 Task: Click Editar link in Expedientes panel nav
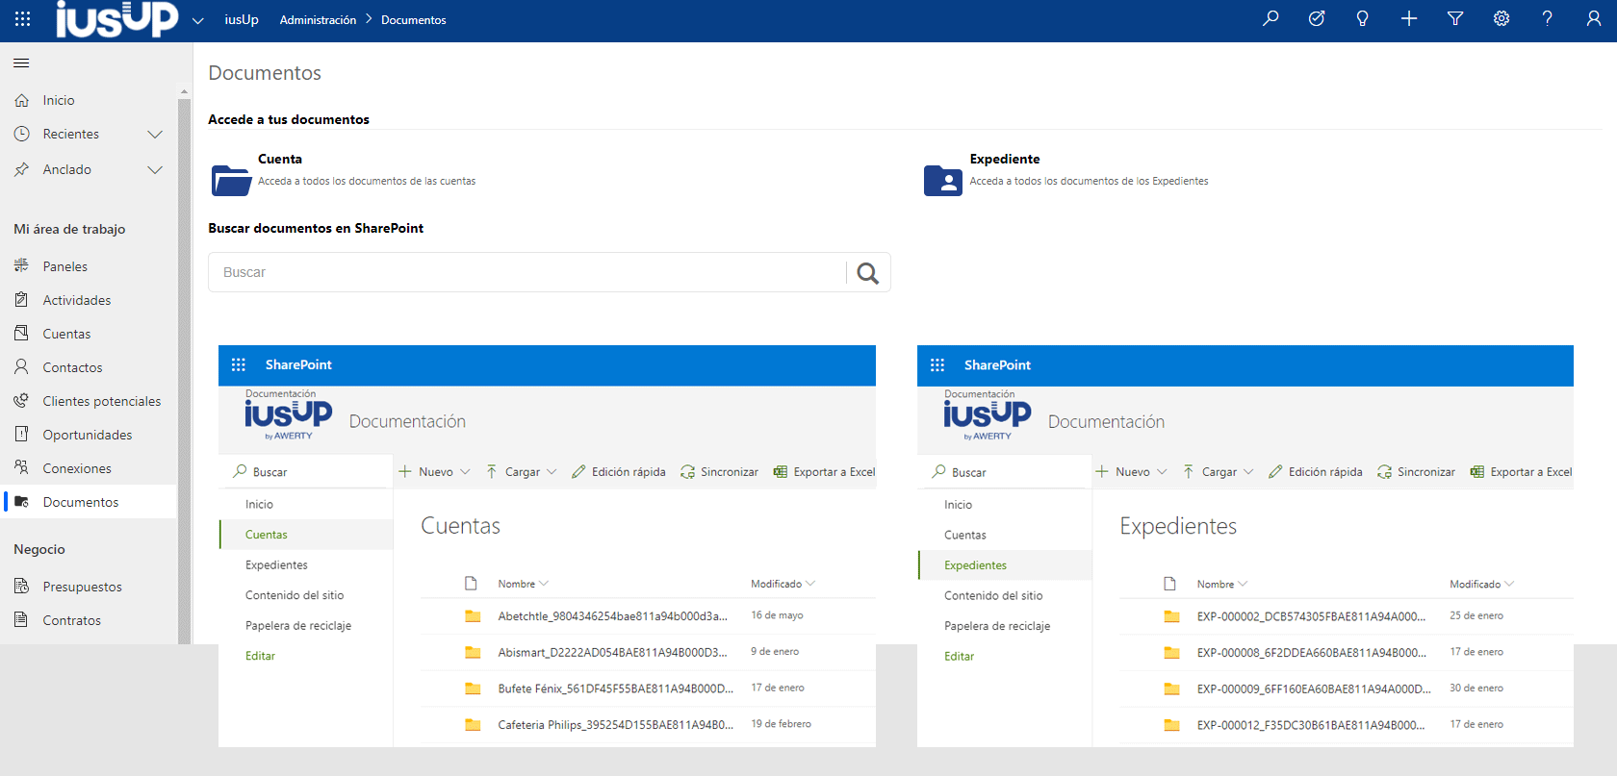(959, 656)
